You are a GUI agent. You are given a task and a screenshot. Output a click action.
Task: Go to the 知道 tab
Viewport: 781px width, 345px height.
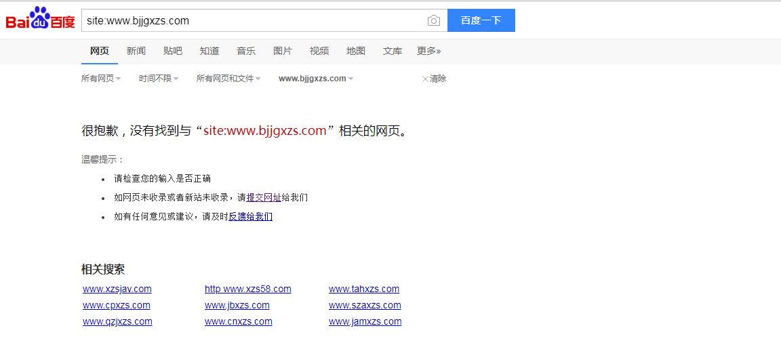pos(209,51)
